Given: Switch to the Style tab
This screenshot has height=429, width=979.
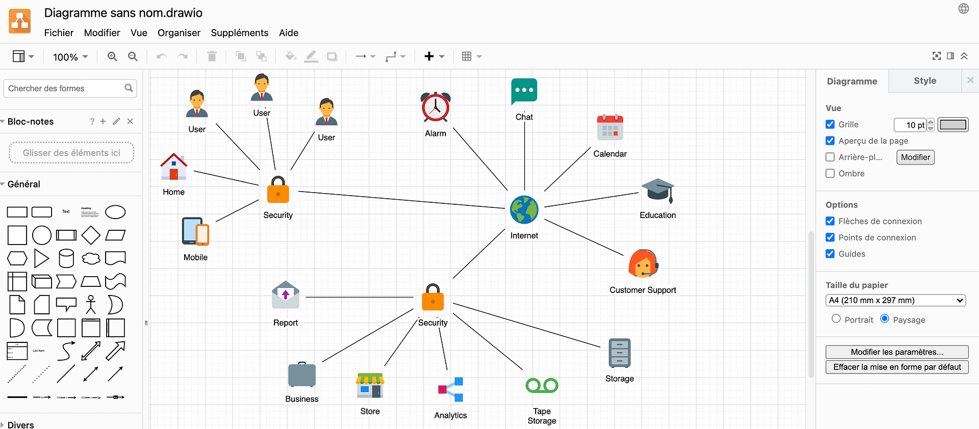Looking at the screenshot, I should (x=924, y=81).
